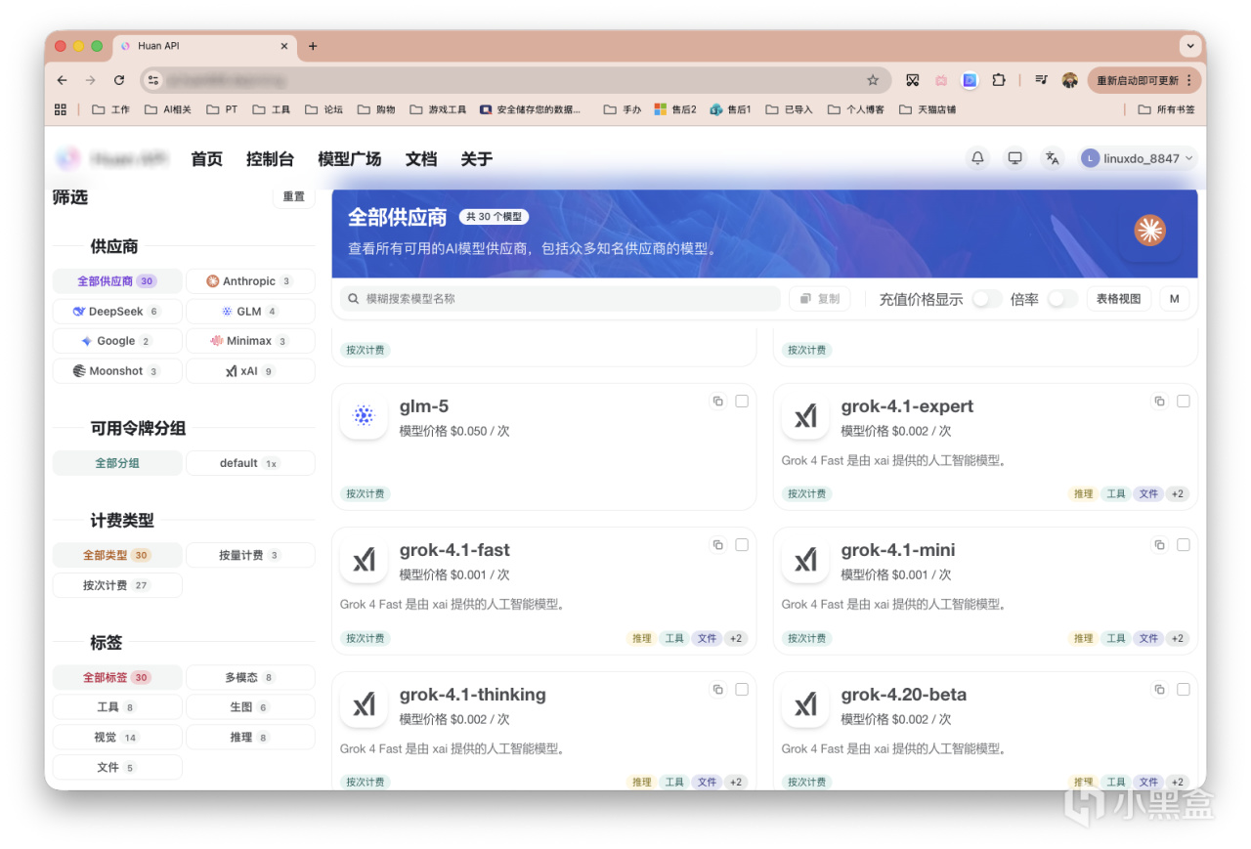Screen dimensions: 1251x849
Task: Click the 重新启动即可更新 update button
Action: tap(1143, 80)
